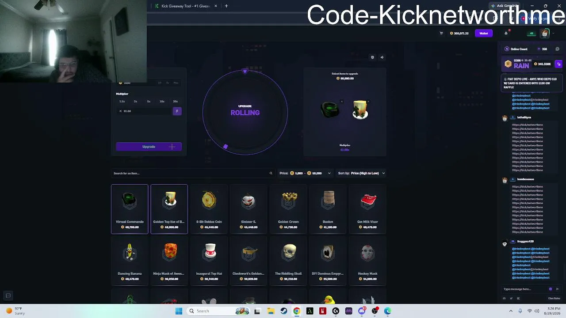Select the 8-Bit Roblox Coin item
This screenshot has width=566, height=318.
click(209, 209)
